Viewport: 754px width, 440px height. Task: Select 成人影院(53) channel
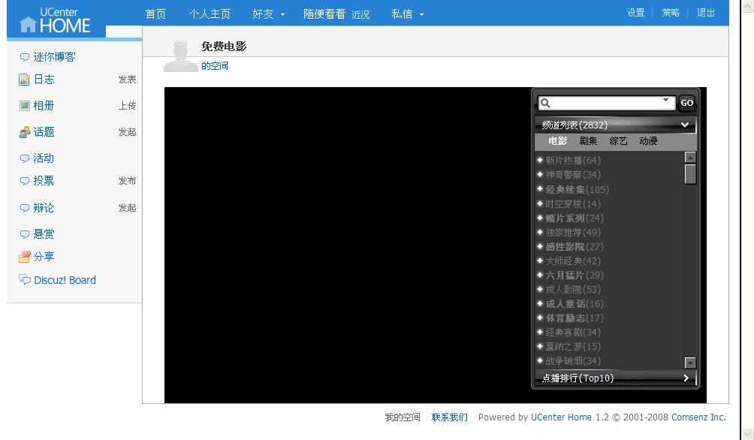pos(573,290)
